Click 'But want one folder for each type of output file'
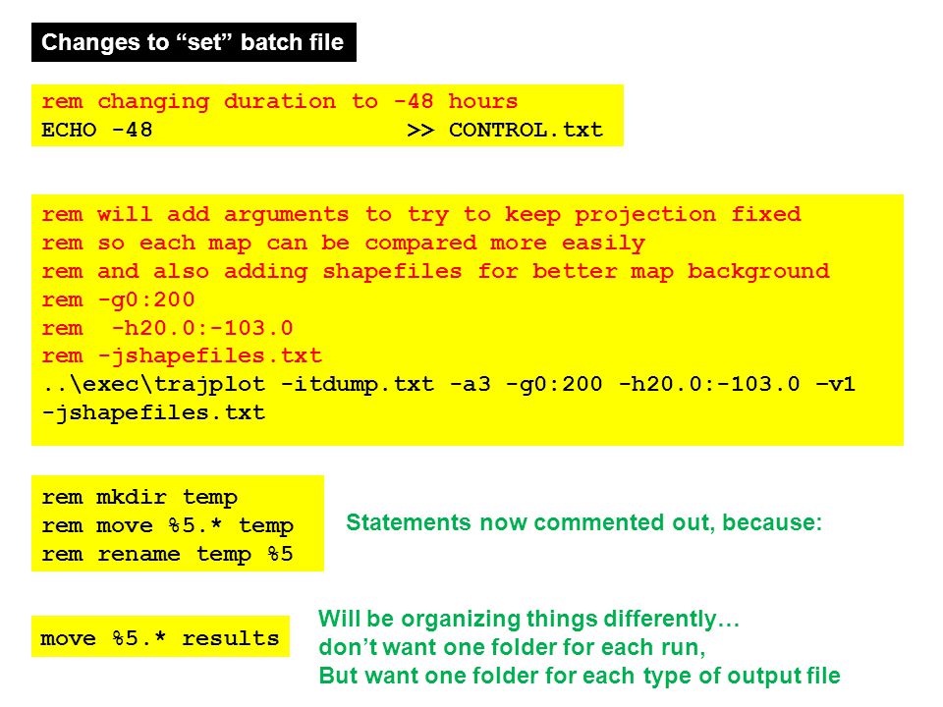The height and width of the screenshot is (707, 943). click(580, 677)
